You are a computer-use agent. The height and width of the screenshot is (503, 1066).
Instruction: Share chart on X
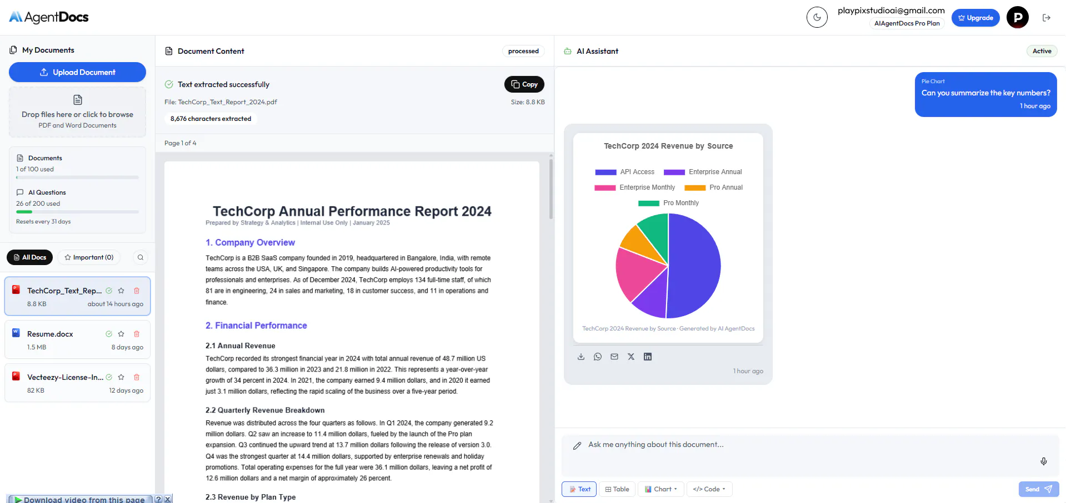(x=631, y=357)
